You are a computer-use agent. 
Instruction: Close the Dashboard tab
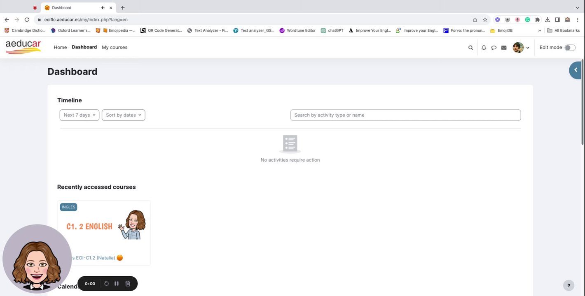click(111, 7)
